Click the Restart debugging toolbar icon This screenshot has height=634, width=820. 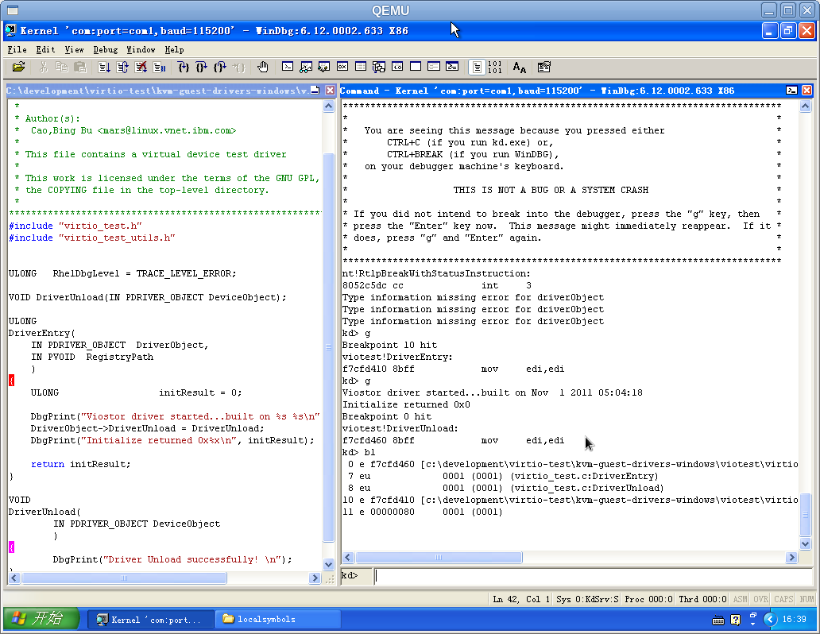click(122, 67)
